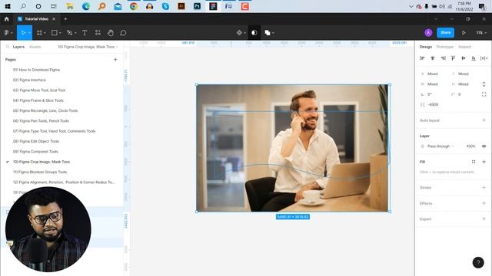Click the Present play button
The height and width of the screenshot is (276, 492).
click(464, 32)
